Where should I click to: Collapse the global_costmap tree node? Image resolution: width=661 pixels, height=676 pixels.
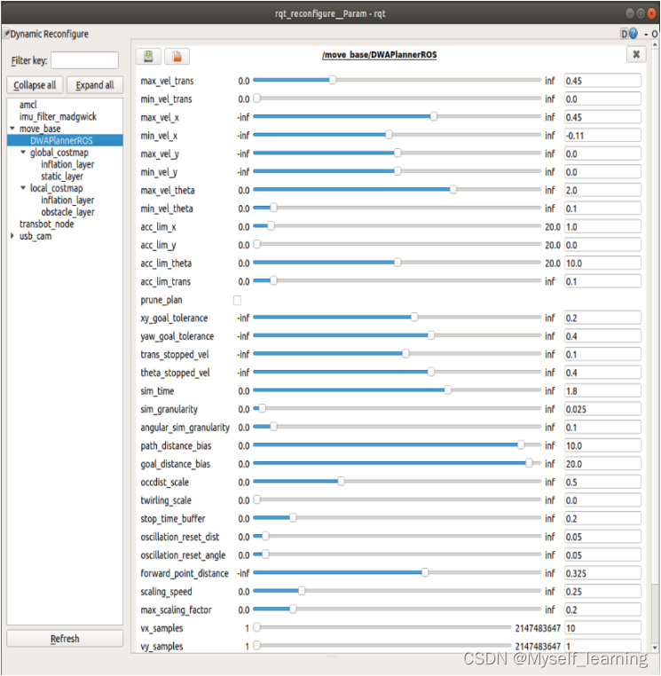click(23, 153)
